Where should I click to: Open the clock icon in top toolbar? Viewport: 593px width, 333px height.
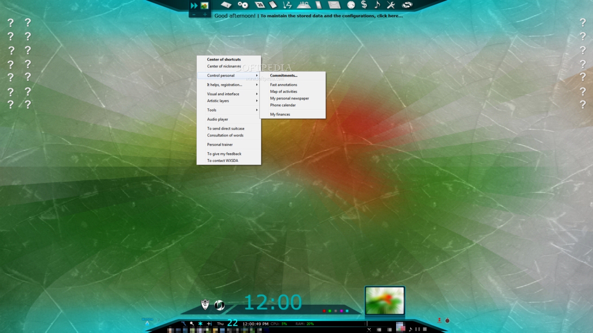[351, 5]
